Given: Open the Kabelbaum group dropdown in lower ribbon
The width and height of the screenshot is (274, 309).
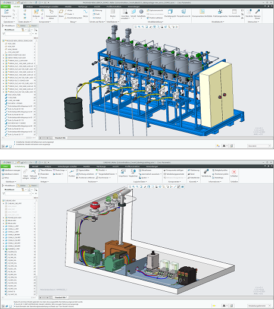Looking at the screenshot, I should pyautogui.click(x=11, y=181).
